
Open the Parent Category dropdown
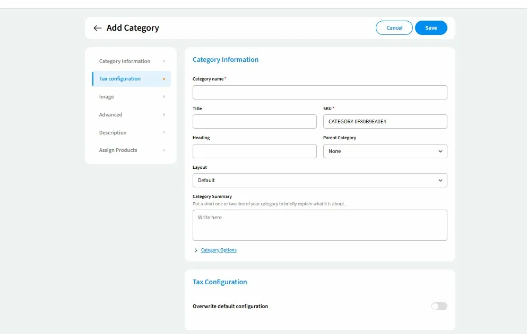[385, 151]
